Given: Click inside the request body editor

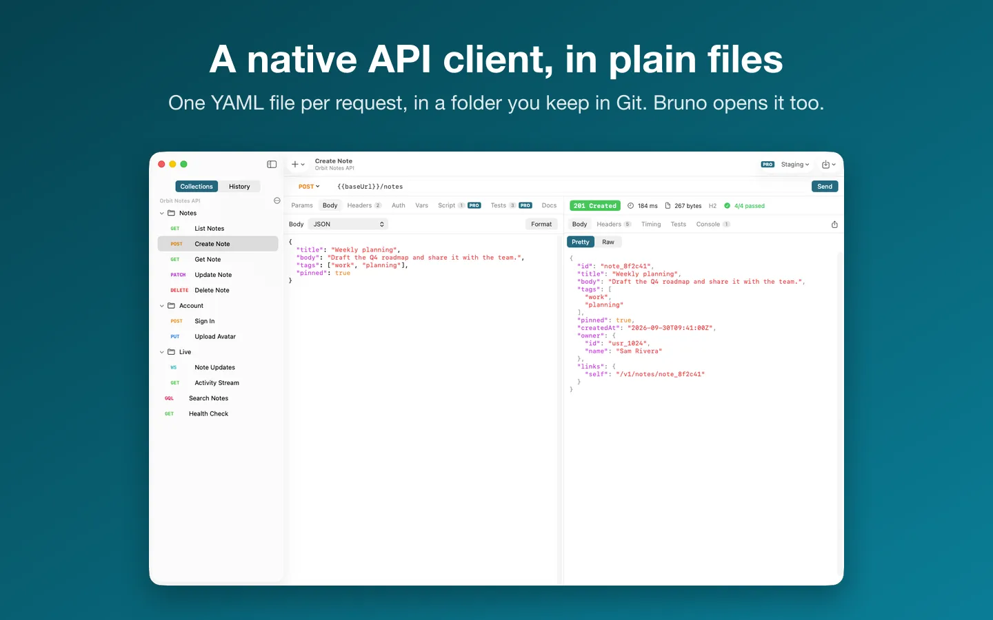Looking at the screenshot, I should pyautogui.click(x=422, y=410).
